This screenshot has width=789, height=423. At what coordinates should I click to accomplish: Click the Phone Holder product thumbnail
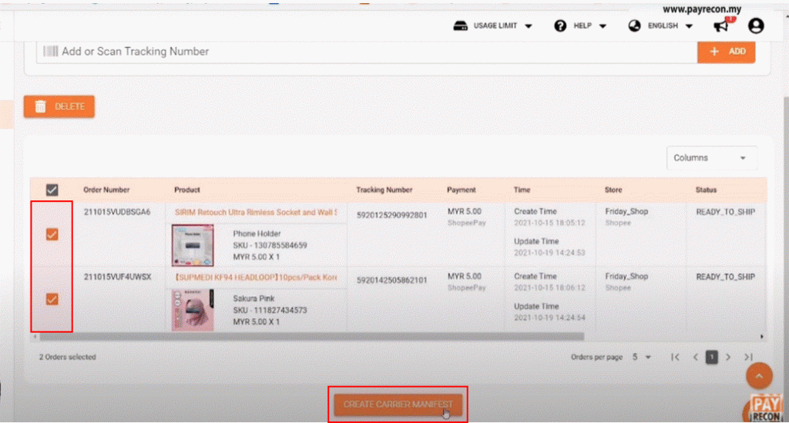click(x=193, y=246)
